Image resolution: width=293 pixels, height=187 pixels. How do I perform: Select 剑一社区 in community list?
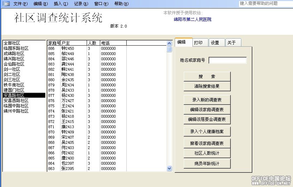[x=24, y=69]
